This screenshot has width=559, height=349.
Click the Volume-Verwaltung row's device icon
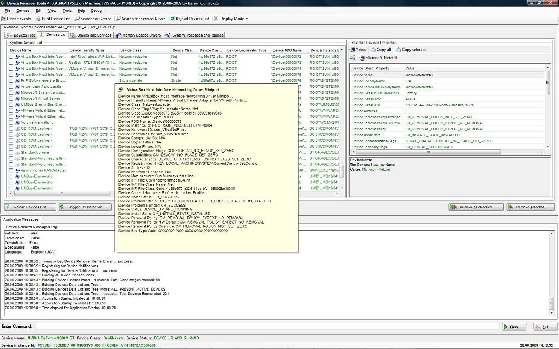click(x=17, y=123)
